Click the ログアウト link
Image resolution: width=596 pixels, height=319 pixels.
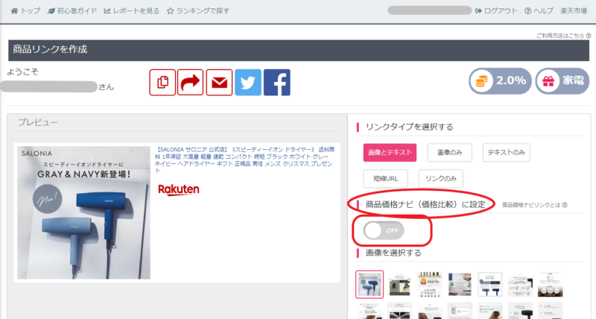pos(496,10)
